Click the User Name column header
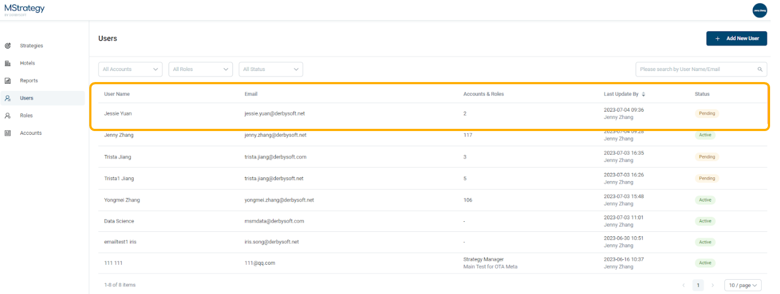Viewport: 780px width, 294px height. coord(117,94)
